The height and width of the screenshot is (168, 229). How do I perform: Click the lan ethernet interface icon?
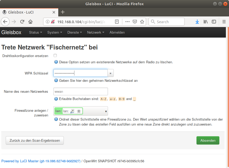pyautogui.click(x=72, y=111)
